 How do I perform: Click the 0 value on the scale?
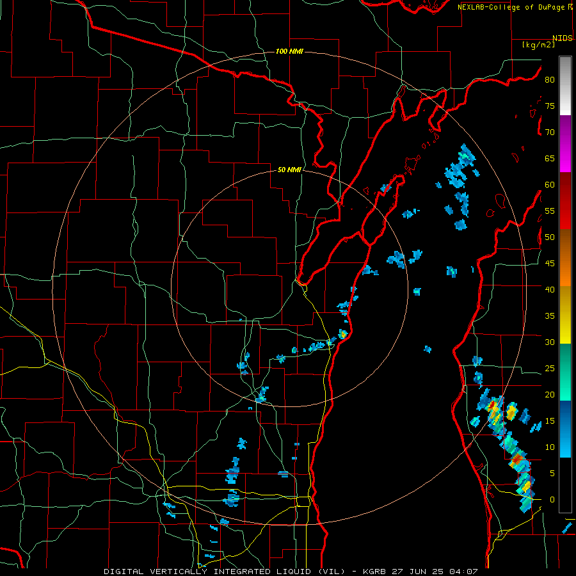(x=552, y=500)
